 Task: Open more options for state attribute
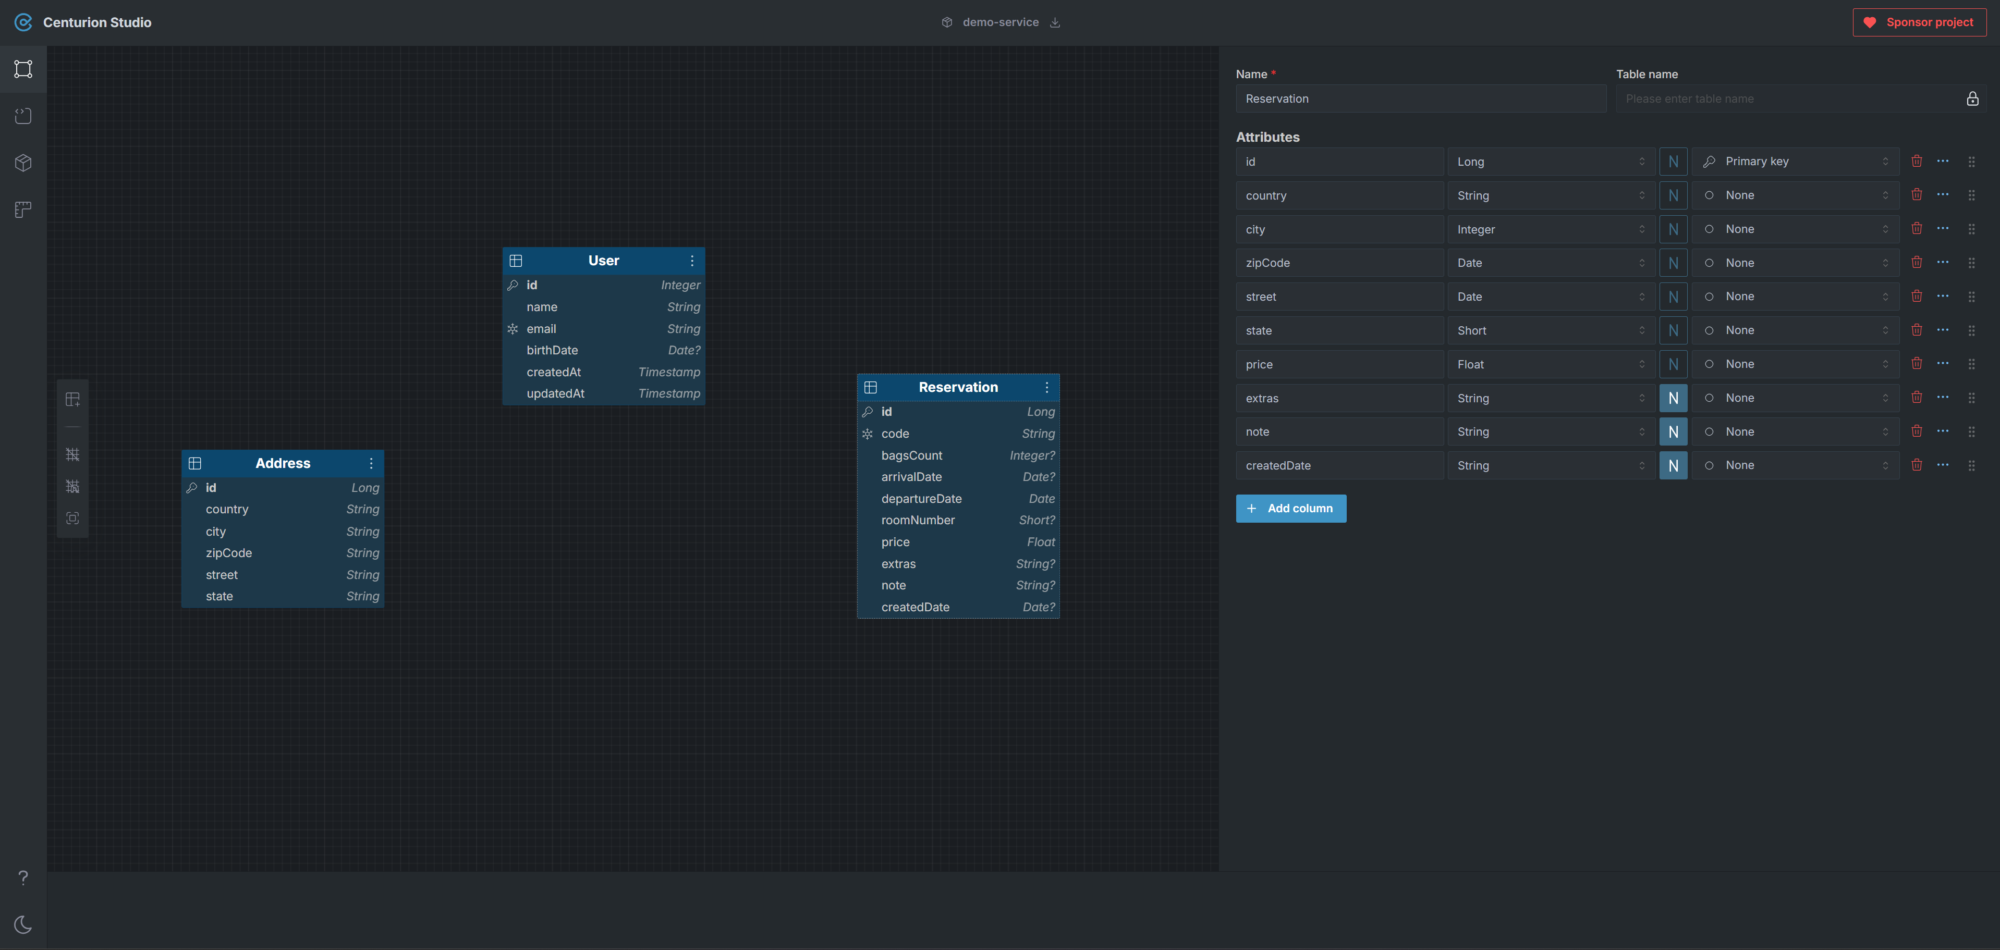(x=1943, y=330)
